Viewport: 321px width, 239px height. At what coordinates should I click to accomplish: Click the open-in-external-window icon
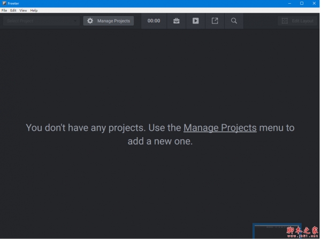click(x=215, y=21)
